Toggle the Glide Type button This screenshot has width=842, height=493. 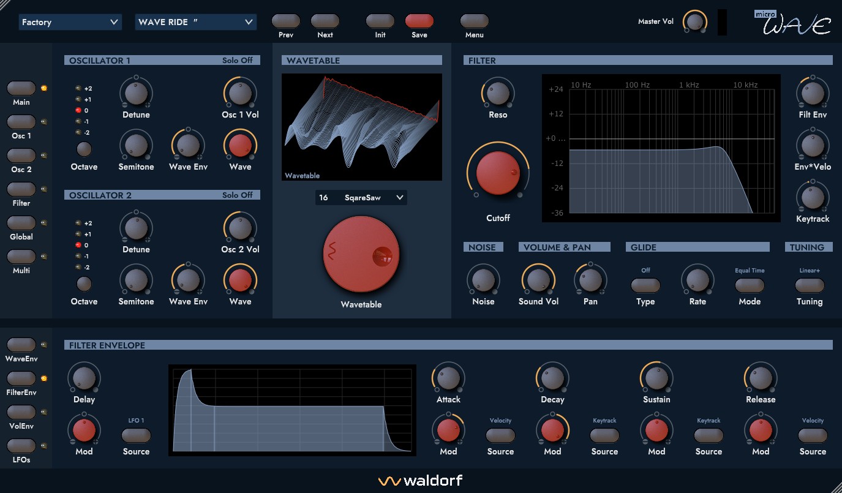click(645, 285)
